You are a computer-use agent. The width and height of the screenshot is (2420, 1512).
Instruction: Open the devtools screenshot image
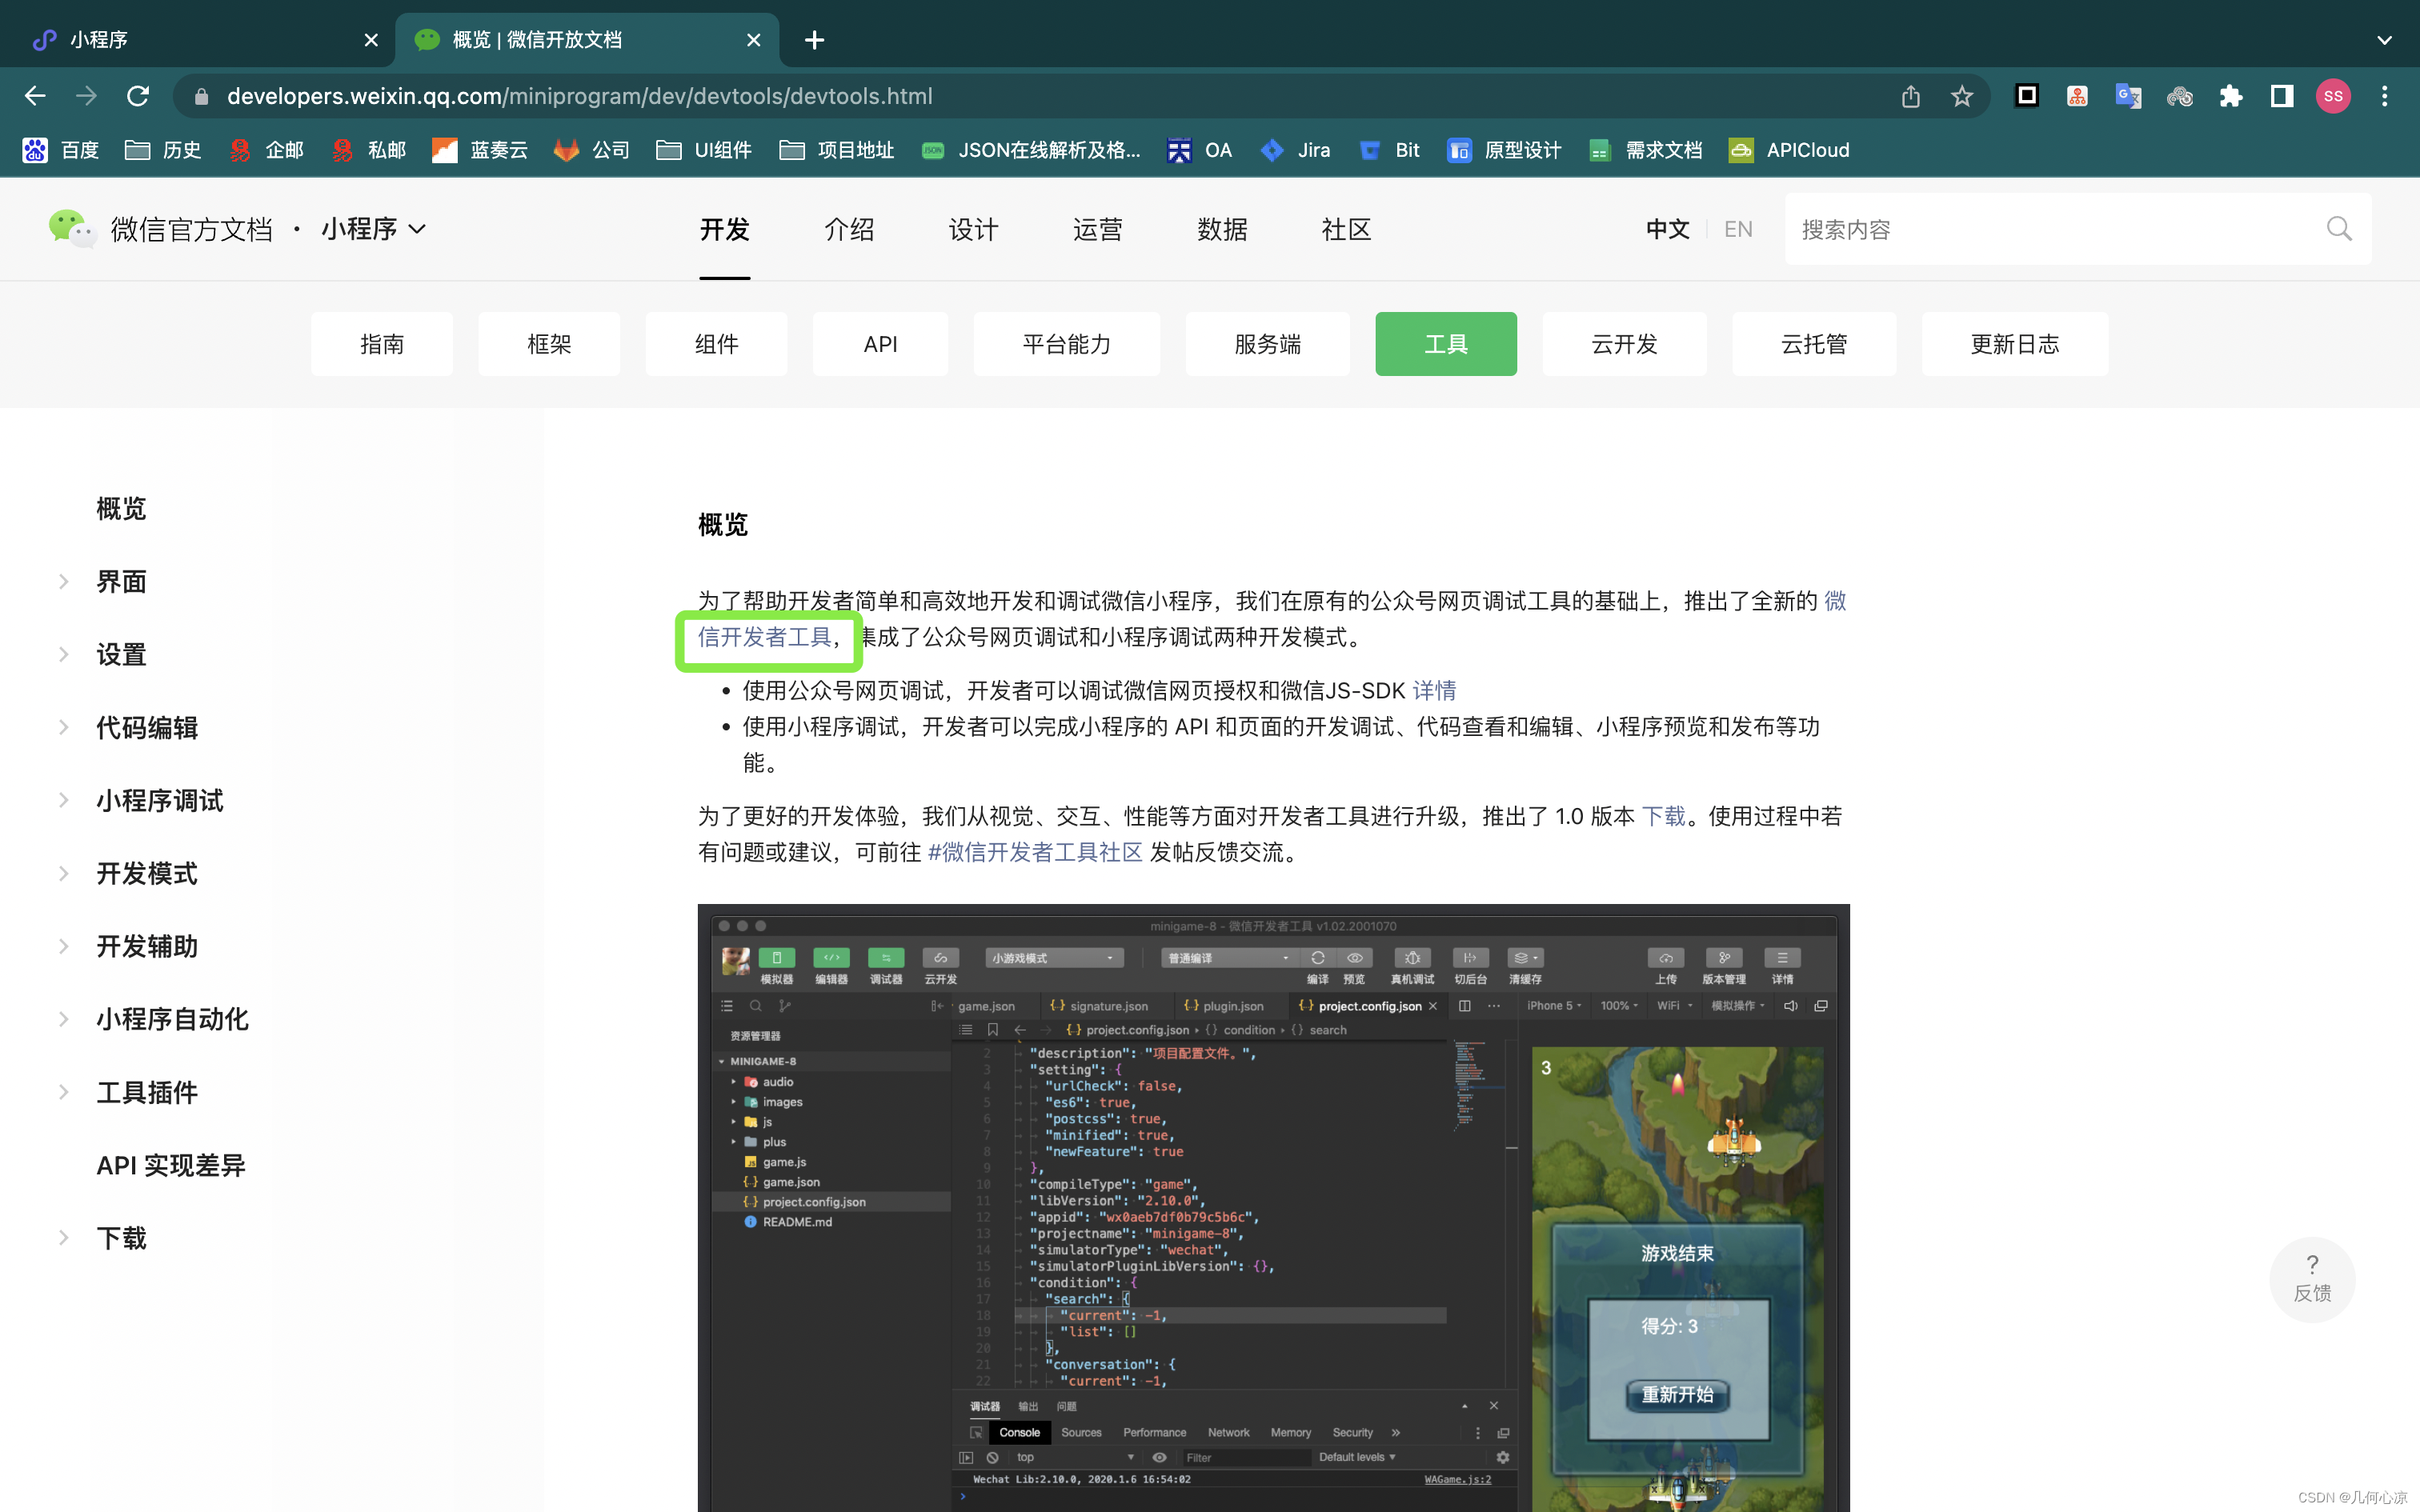(x=1273, y=1207)
